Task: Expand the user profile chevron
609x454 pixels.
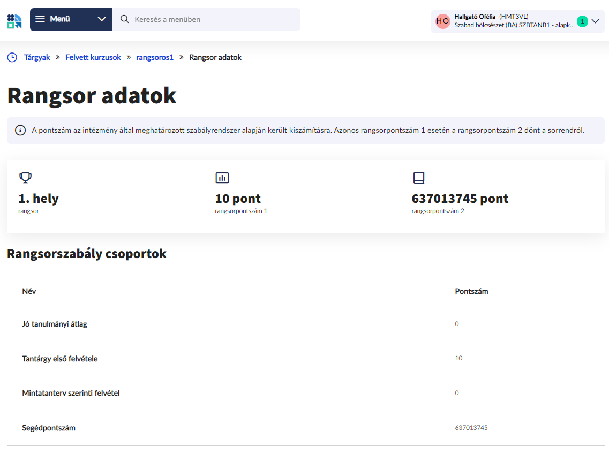Action: pyautogui.click(x=595, y=21)
